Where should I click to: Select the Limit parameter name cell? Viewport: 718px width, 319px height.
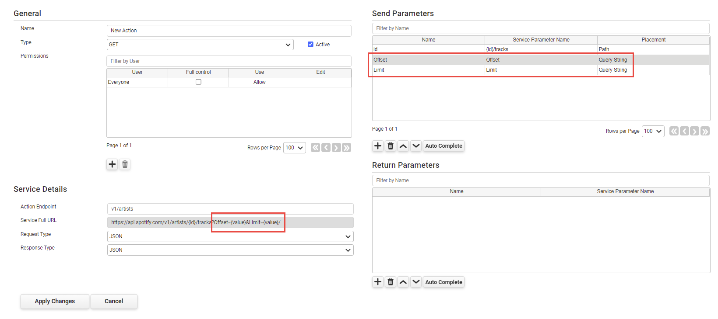click(x=429, y=70)
